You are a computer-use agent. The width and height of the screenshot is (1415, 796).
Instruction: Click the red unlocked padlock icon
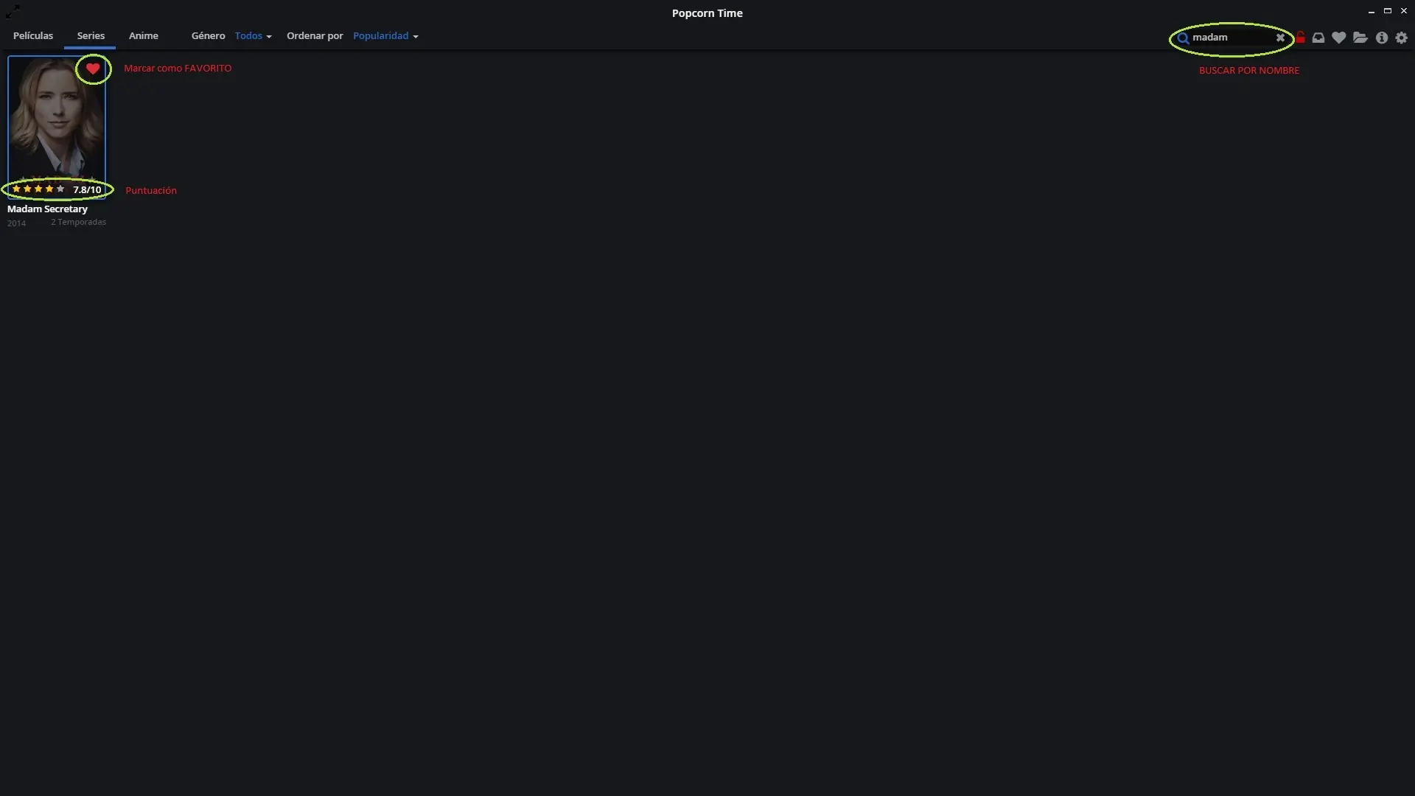pos(1301,37)
